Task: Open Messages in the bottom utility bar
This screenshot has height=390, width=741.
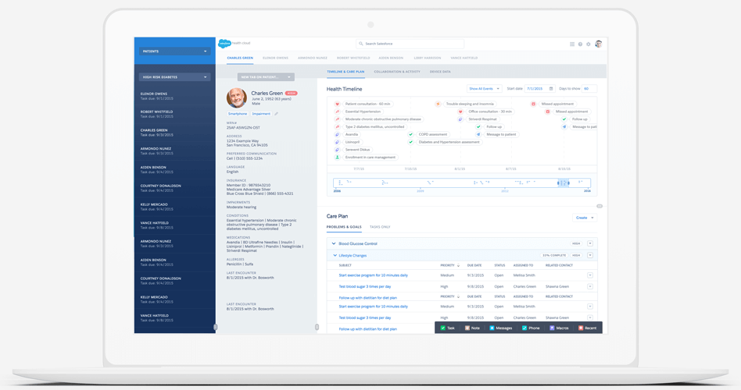Action: 500,328
